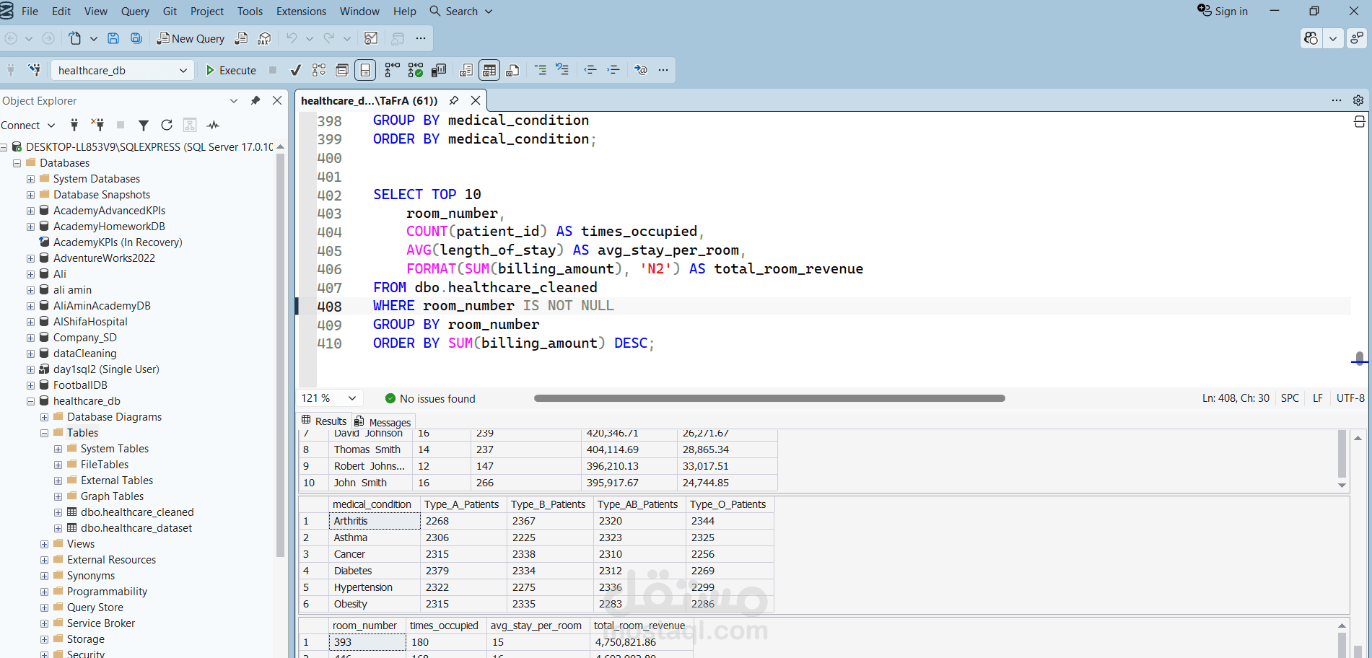This screenshot has width=1372, height=658.
Task: Toggle Include Actual Execution Plan
Action: click(x=392, y=70)
